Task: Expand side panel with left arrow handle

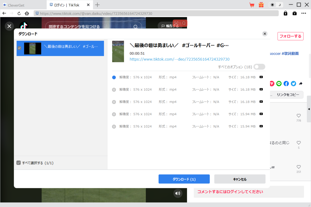Action: (x=309, y=109)
